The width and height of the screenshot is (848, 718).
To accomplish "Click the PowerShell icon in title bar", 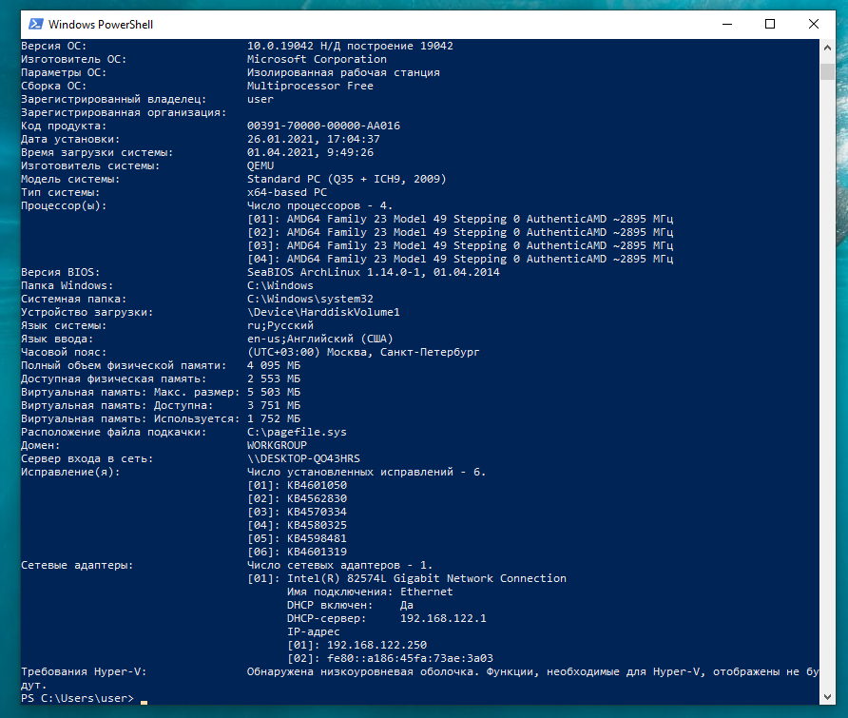I will tap(36, 25).
